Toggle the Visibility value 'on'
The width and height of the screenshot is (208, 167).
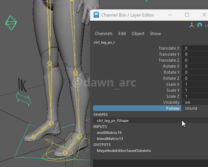pos(194,102)
